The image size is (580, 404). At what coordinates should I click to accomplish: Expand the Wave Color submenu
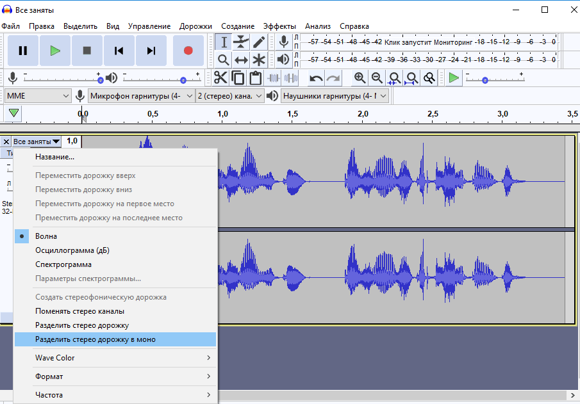point(115,358)
